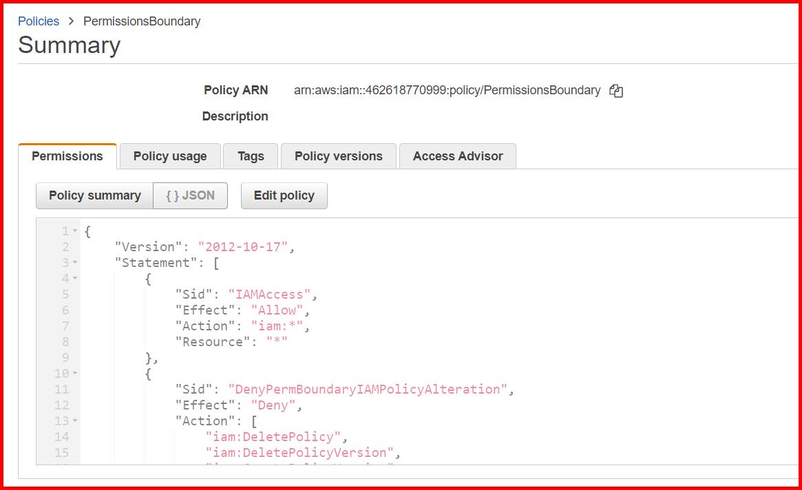
Task: View the Policy versions tab
Action: tap(338, 156)
